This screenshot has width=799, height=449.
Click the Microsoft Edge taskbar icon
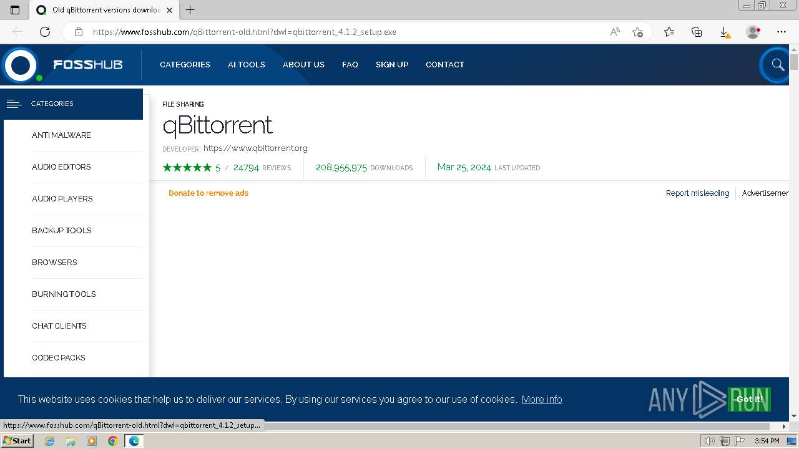coord(134,441)
